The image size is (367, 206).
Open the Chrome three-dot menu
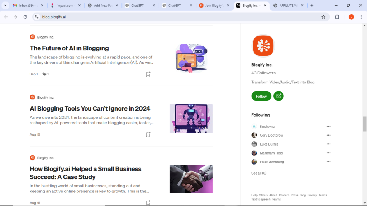361,17
